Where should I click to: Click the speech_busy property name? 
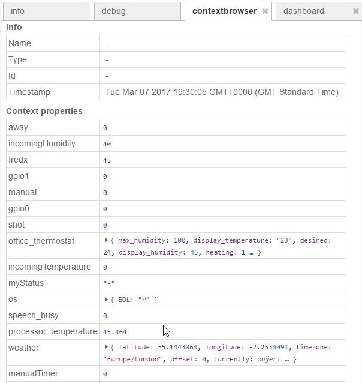point(34,315)
